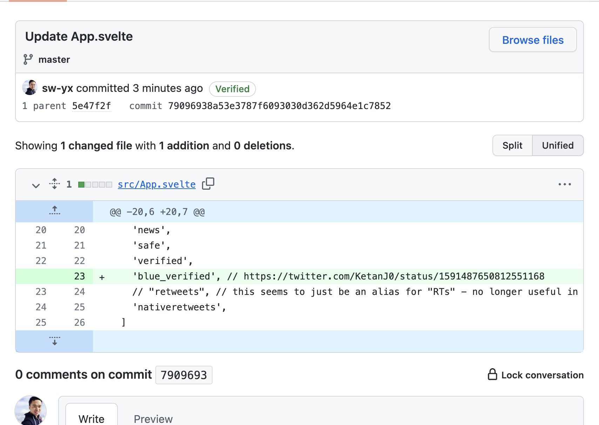
Task: Open parent commit 5e47f2f
Action: [92, 106]
